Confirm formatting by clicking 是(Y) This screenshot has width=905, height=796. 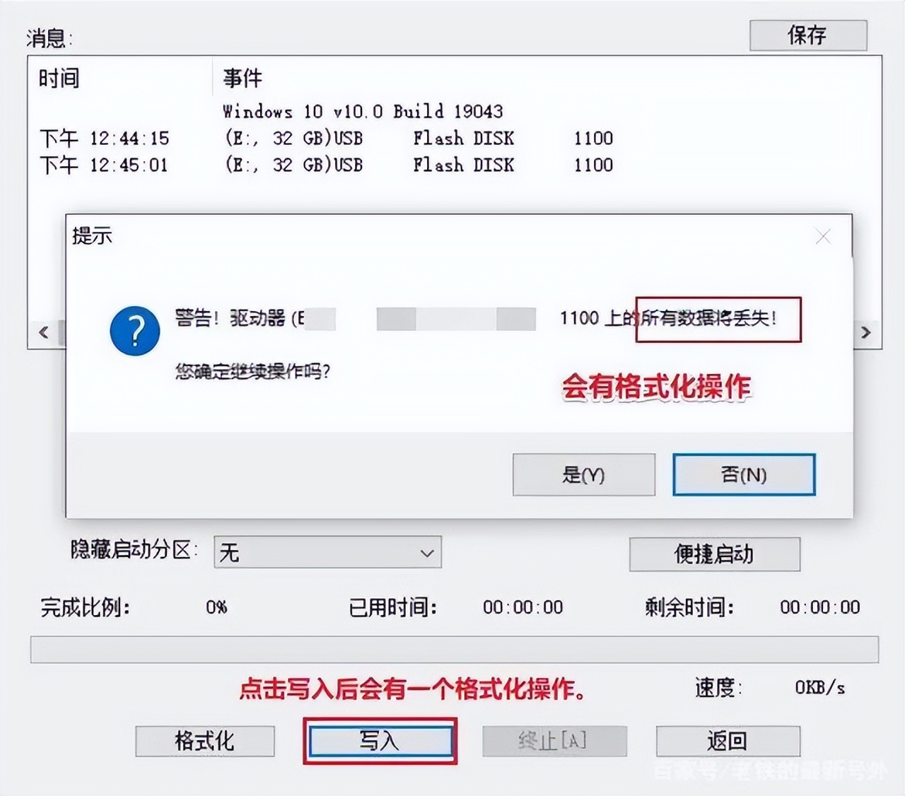tap(583, 475)
